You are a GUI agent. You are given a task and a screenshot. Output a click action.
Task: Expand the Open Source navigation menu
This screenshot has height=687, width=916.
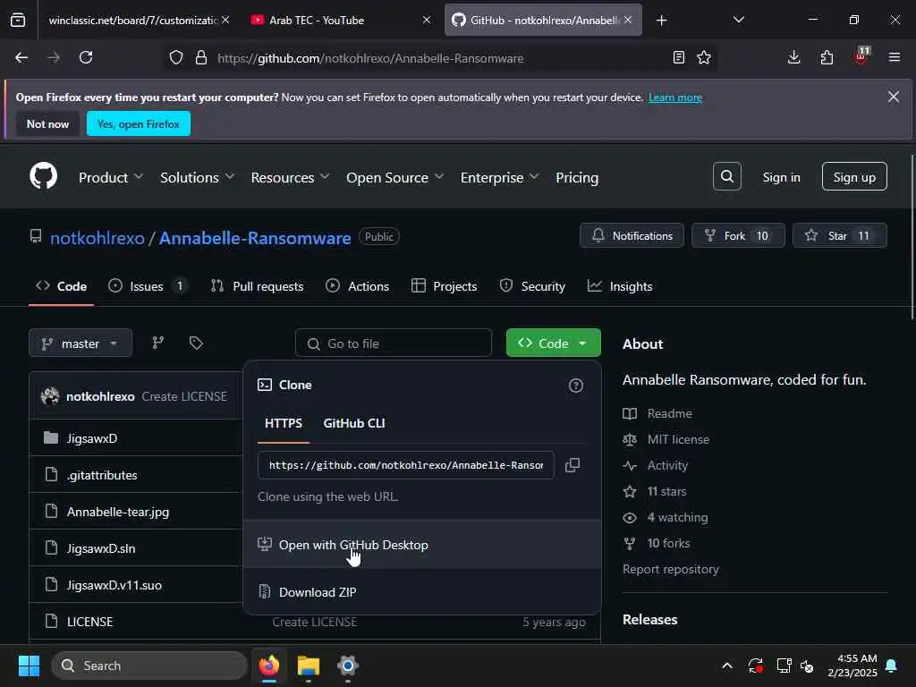click(394, 177)
